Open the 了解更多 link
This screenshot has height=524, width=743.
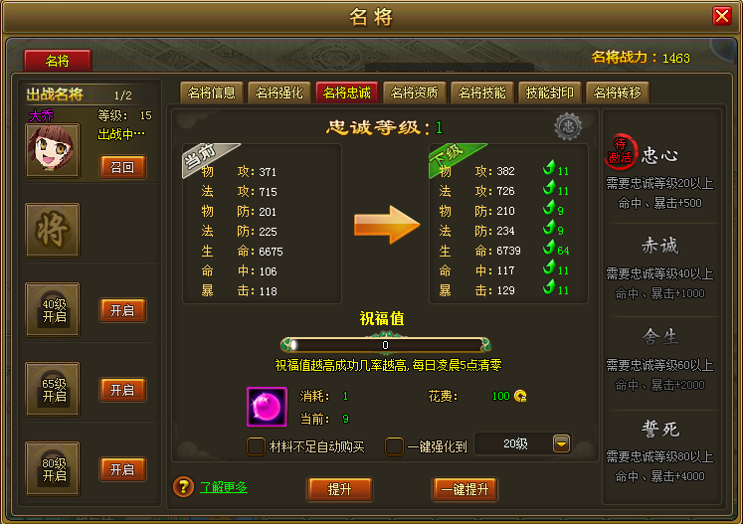click(224, 487)
